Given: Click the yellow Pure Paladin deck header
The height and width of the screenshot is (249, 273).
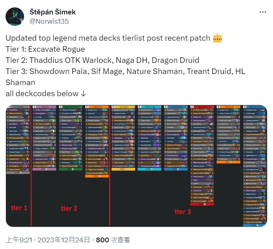Looking at the screenshot, I should click(123, 107).
